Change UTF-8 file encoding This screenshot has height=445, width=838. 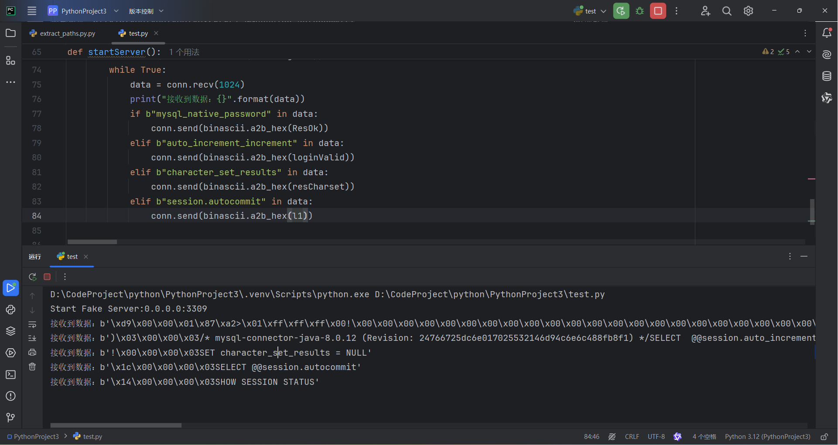point(656,437)
